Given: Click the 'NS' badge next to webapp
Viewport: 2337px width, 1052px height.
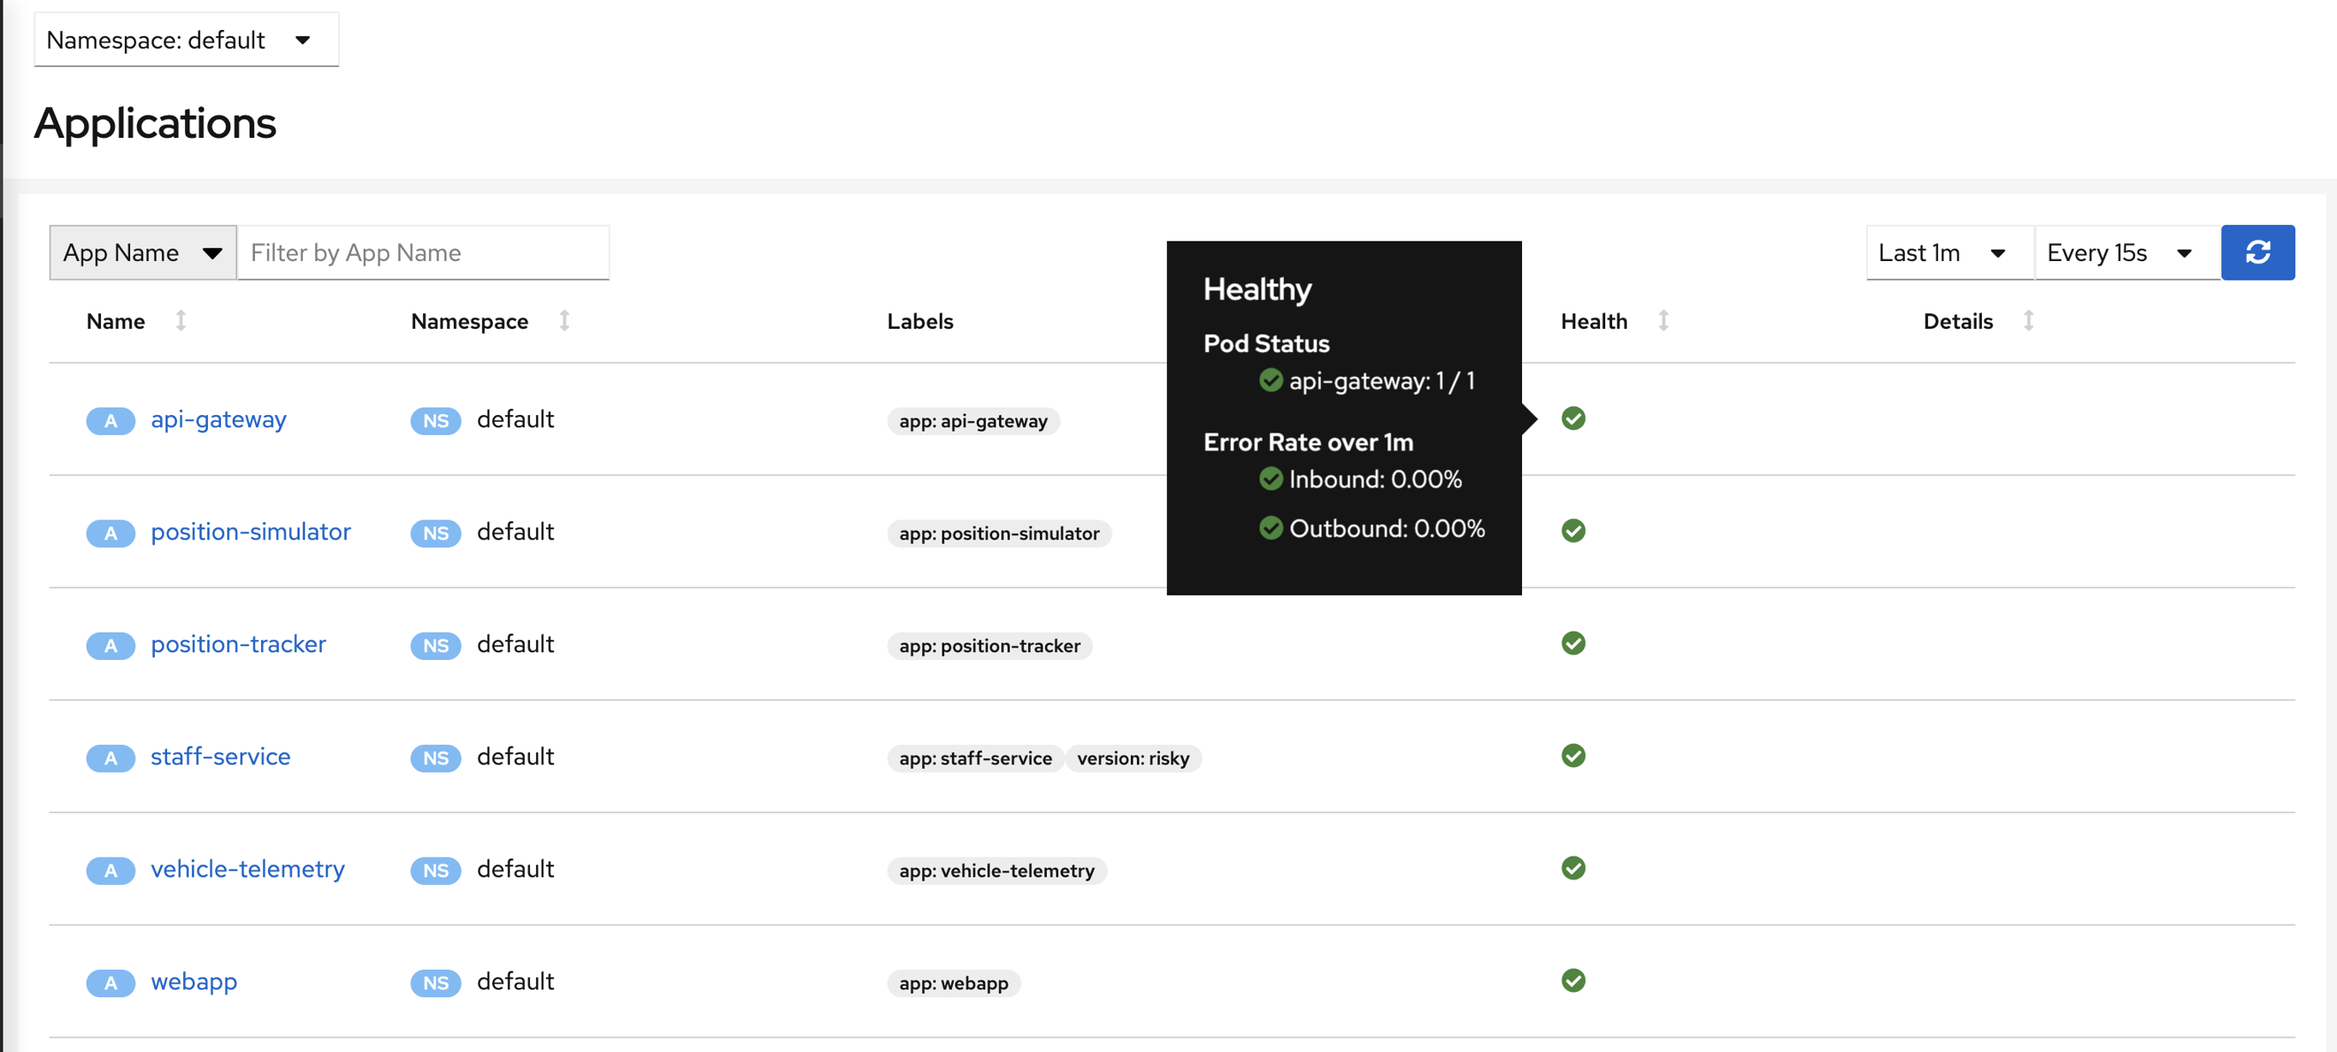Looking at the screenshot, I should 436,982.
